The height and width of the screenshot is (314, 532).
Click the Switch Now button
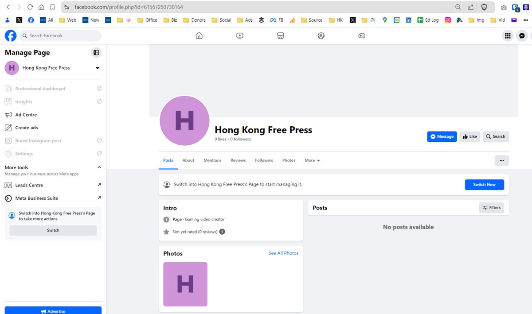pyautogui.click(x=484, y=185)
